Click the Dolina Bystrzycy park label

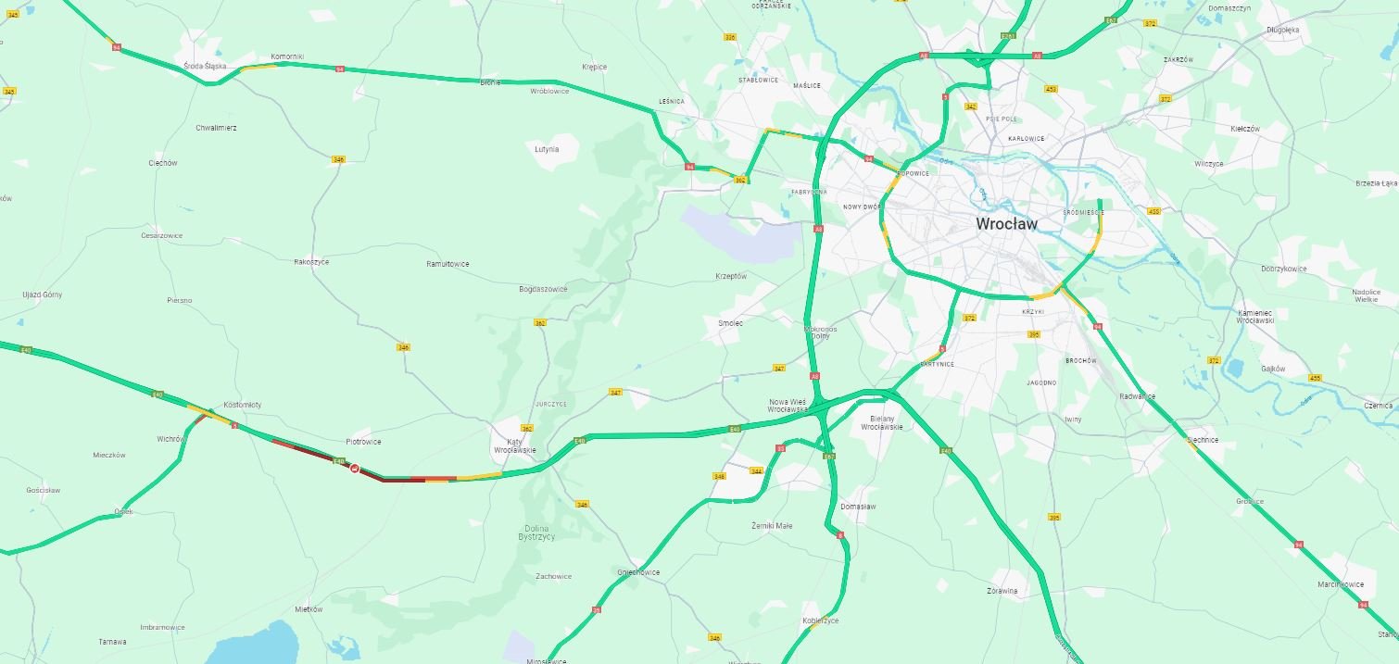[x=536, y=532]
